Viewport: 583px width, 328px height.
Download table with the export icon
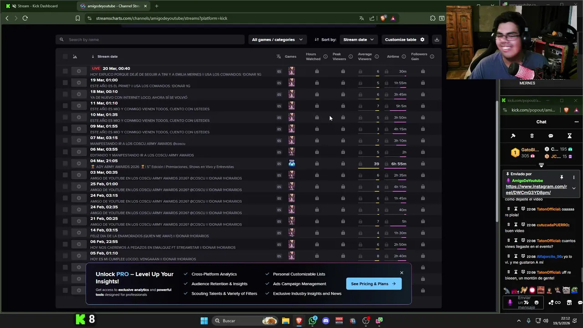(x=437, y=40)
